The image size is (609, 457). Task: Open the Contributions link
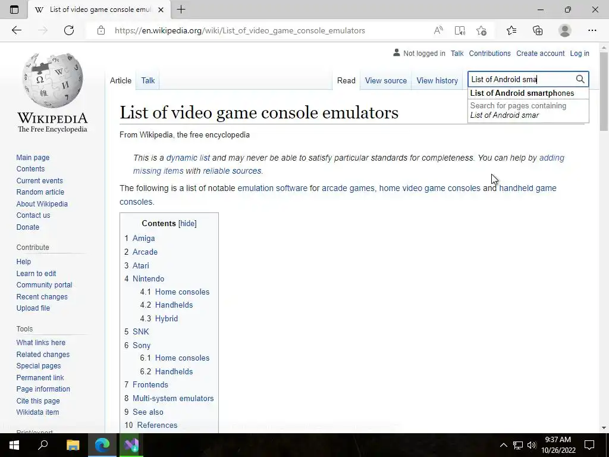click(x=489, y=53)
